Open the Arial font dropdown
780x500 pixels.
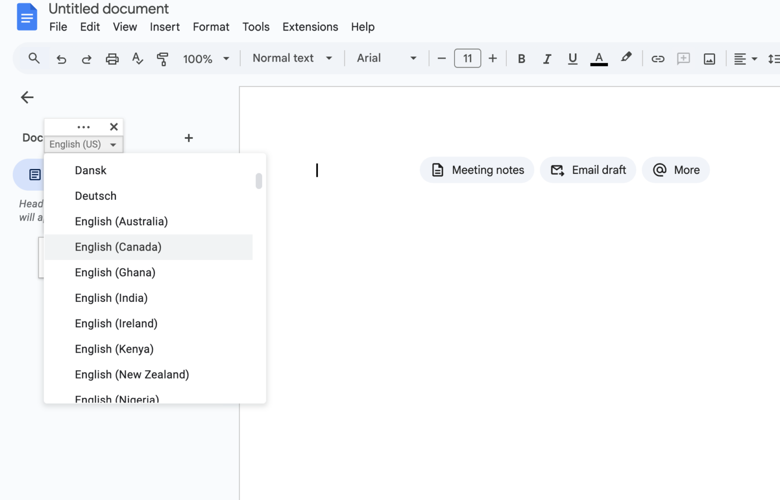pyautogui.click(x=386, y=58)
